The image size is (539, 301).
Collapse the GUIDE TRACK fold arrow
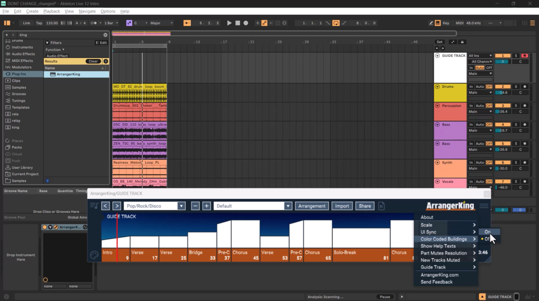[437, 56]
